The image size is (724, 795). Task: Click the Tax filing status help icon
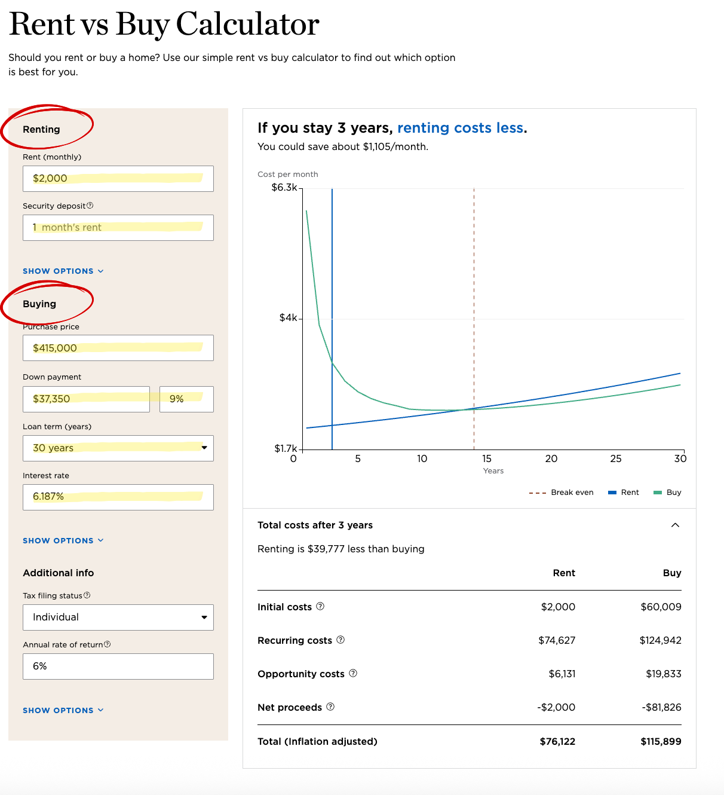coord(87,595)
